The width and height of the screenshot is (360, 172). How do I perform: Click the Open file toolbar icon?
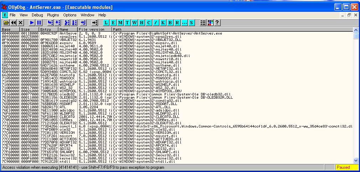point(6,22)
